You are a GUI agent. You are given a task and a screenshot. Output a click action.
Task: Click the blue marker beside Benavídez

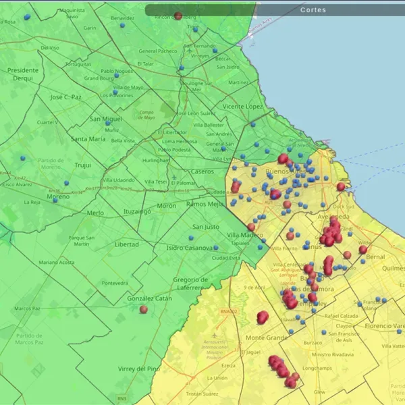122,26
